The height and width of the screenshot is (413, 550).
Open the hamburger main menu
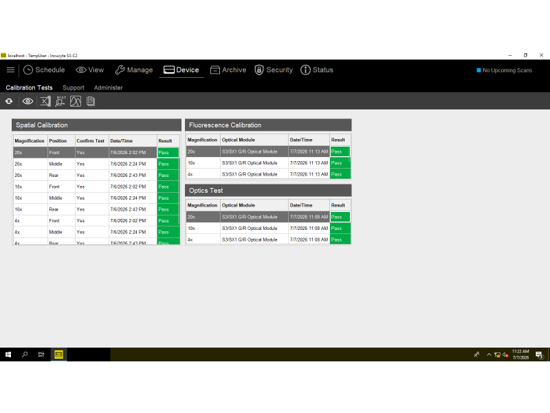tap(10, 70)
